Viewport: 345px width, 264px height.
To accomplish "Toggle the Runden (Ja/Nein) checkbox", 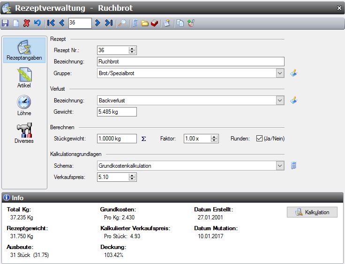I will [x=259, y=139].
